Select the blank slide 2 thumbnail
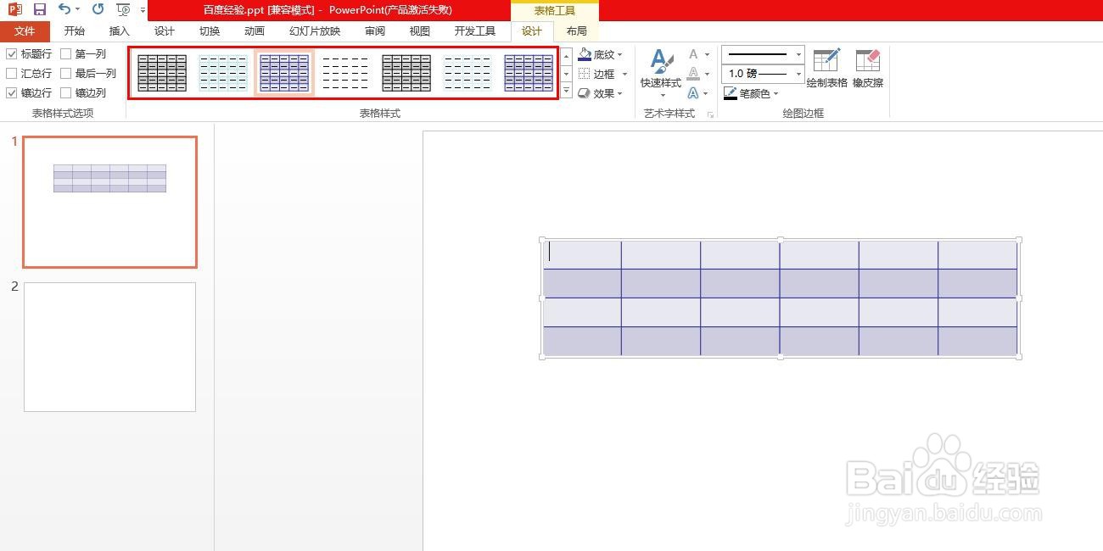1103x551 pixels. pyautogui.click(x=109, y=347)
